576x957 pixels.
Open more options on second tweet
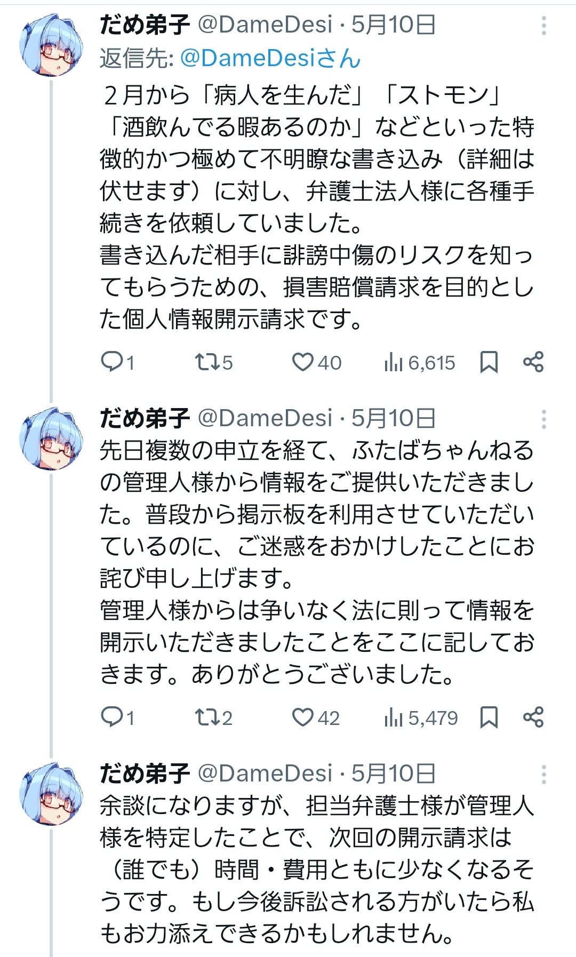543,419
